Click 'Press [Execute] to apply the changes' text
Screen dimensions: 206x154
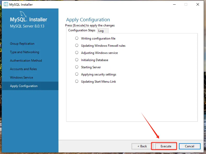pos(90,25)
